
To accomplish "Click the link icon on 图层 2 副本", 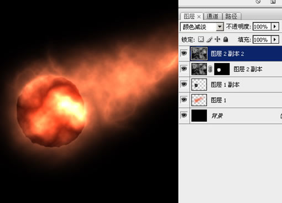I will [x=210, y=69].
